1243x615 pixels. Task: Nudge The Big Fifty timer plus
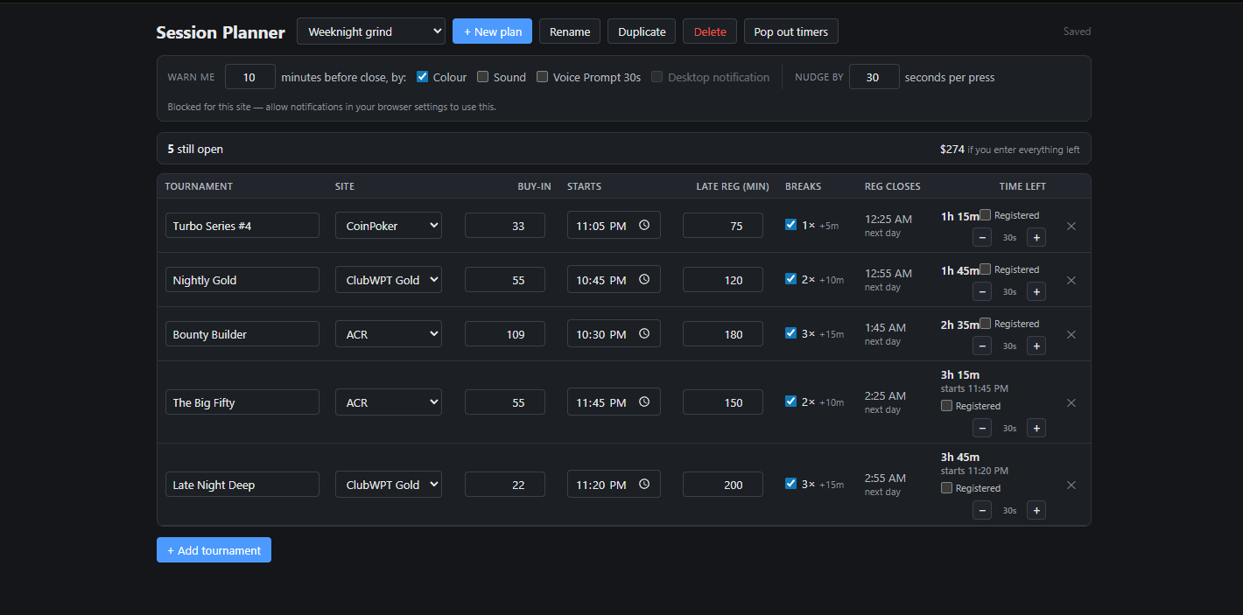[x=1036, y=428]
